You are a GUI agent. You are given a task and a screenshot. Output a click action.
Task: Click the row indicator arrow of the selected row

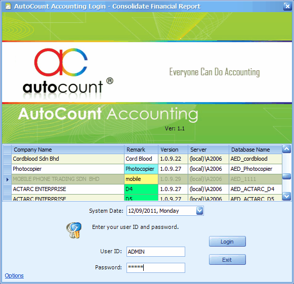coord(7,179)
